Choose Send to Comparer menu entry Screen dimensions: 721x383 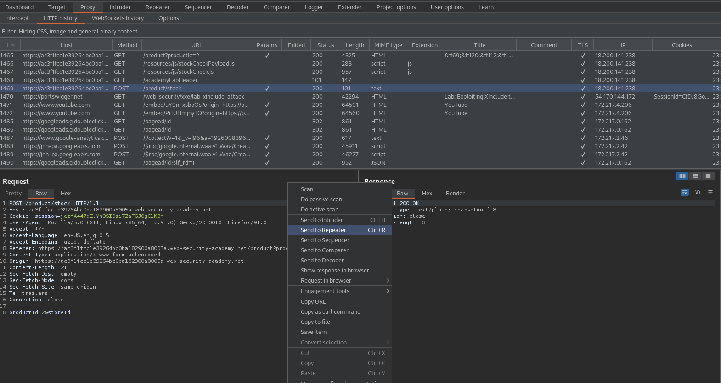340,250
